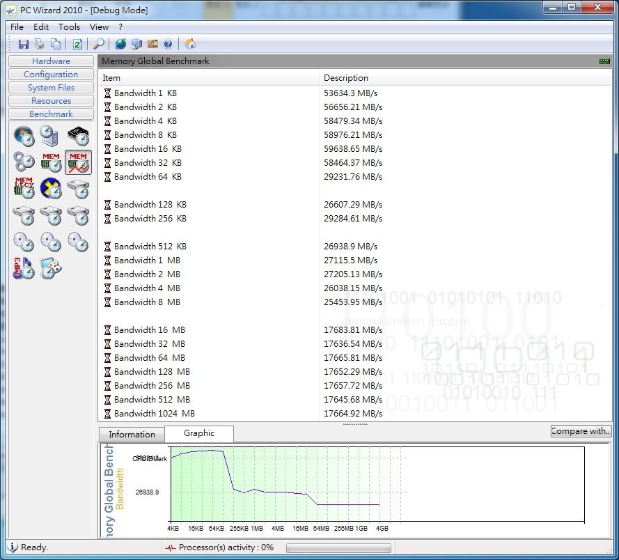
Task: Click the status bar progress bar
Action: pos(338,547)
